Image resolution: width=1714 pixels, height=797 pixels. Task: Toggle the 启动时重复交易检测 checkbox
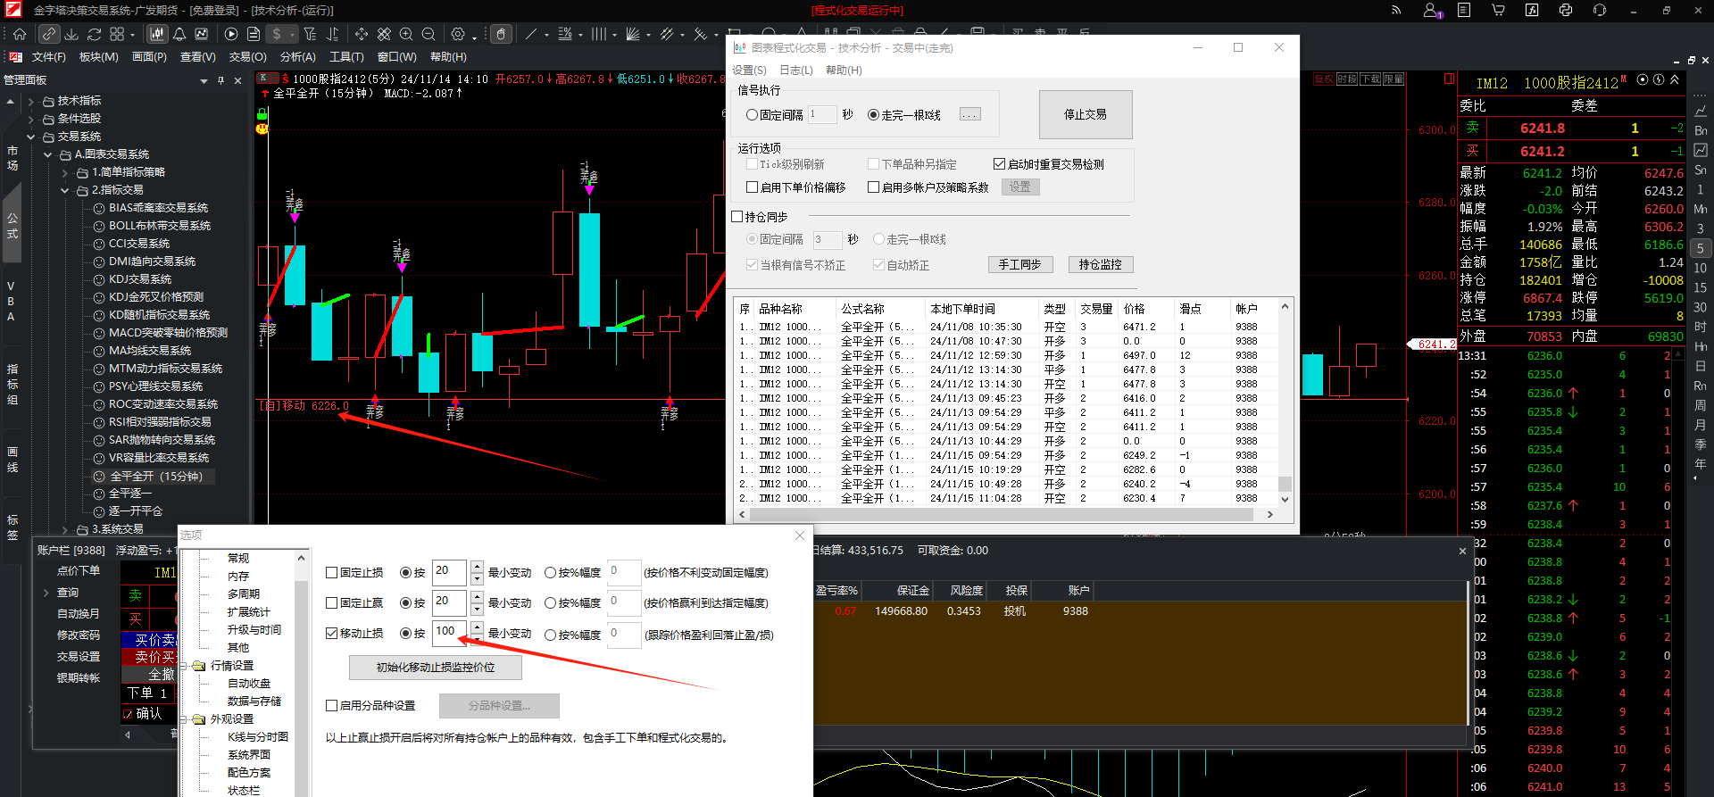click(x=999, y=164)
